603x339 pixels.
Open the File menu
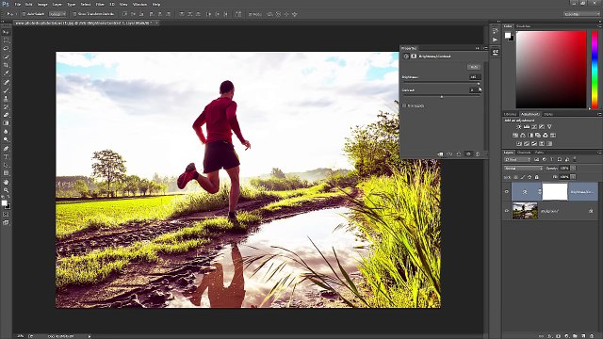pos(17,4)
